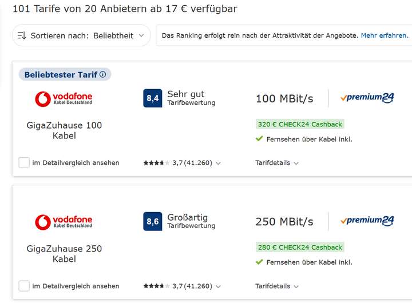Check Detailvergleich box for GigaZuhause 250 Kabel
The height and width of the screenshot is (303, 412).
click(x=24, y=286)
